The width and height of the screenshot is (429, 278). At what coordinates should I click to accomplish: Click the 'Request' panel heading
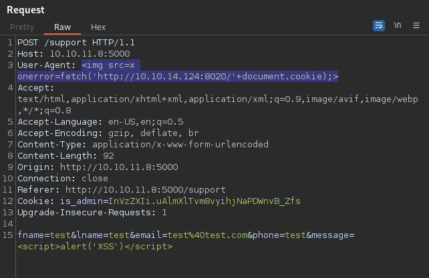[x=25, y=10]
